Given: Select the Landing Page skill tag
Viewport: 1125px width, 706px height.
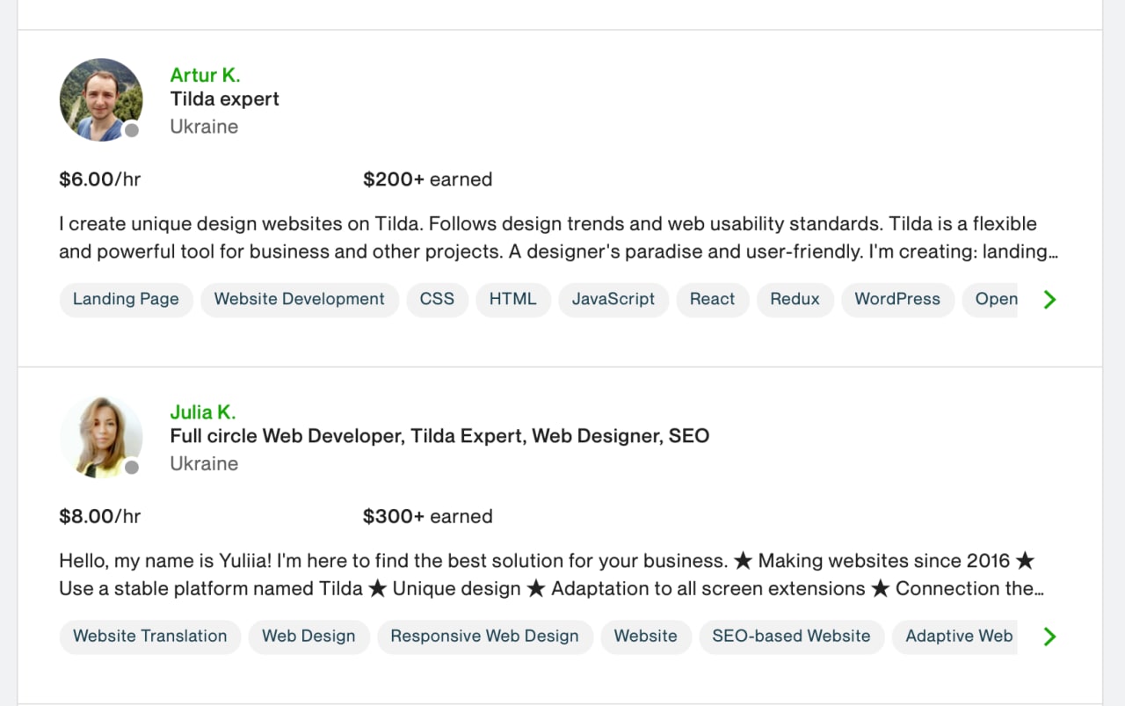Looking at the screenshot, I should click(126, 299).
